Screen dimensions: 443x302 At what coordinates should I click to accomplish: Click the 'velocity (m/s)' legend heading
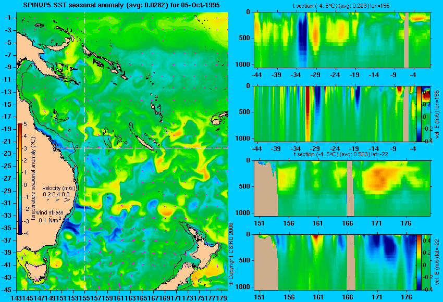[x=59, y=188]
